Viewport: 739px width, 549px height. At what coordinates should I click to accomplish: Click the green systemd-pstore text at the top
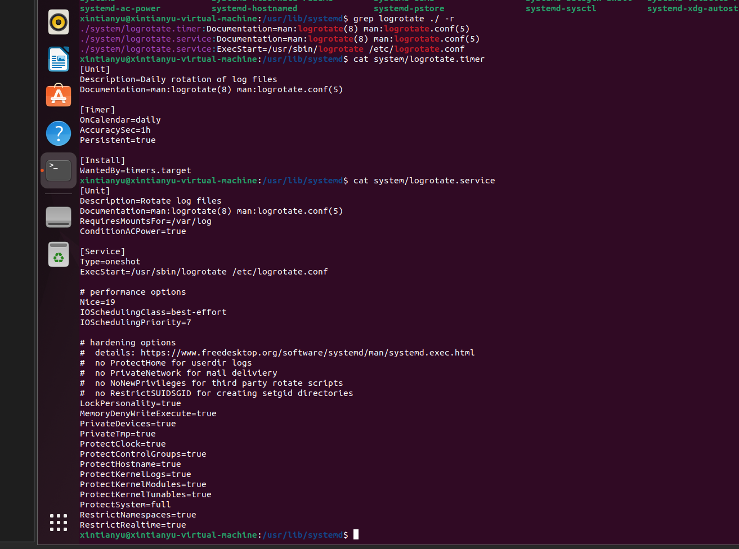pyautogui.click(x=408, y=8)
